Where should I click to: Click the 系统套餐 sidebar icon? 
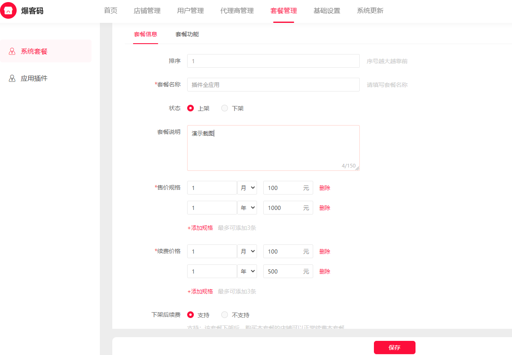(12, 52)
